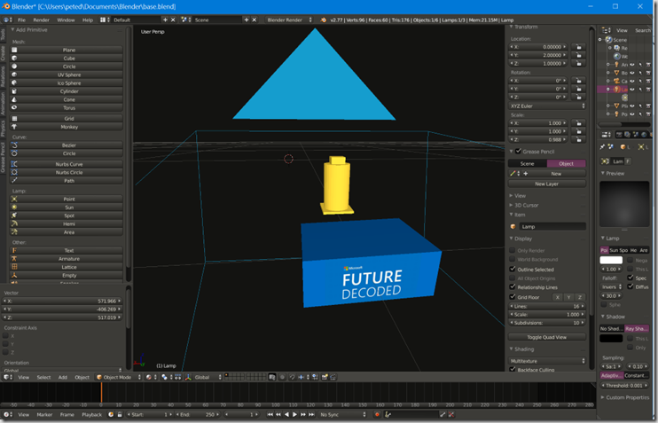The image size is (658, 423).
Task: Click the Jump to end playback icon
Action: click(311, 415)
